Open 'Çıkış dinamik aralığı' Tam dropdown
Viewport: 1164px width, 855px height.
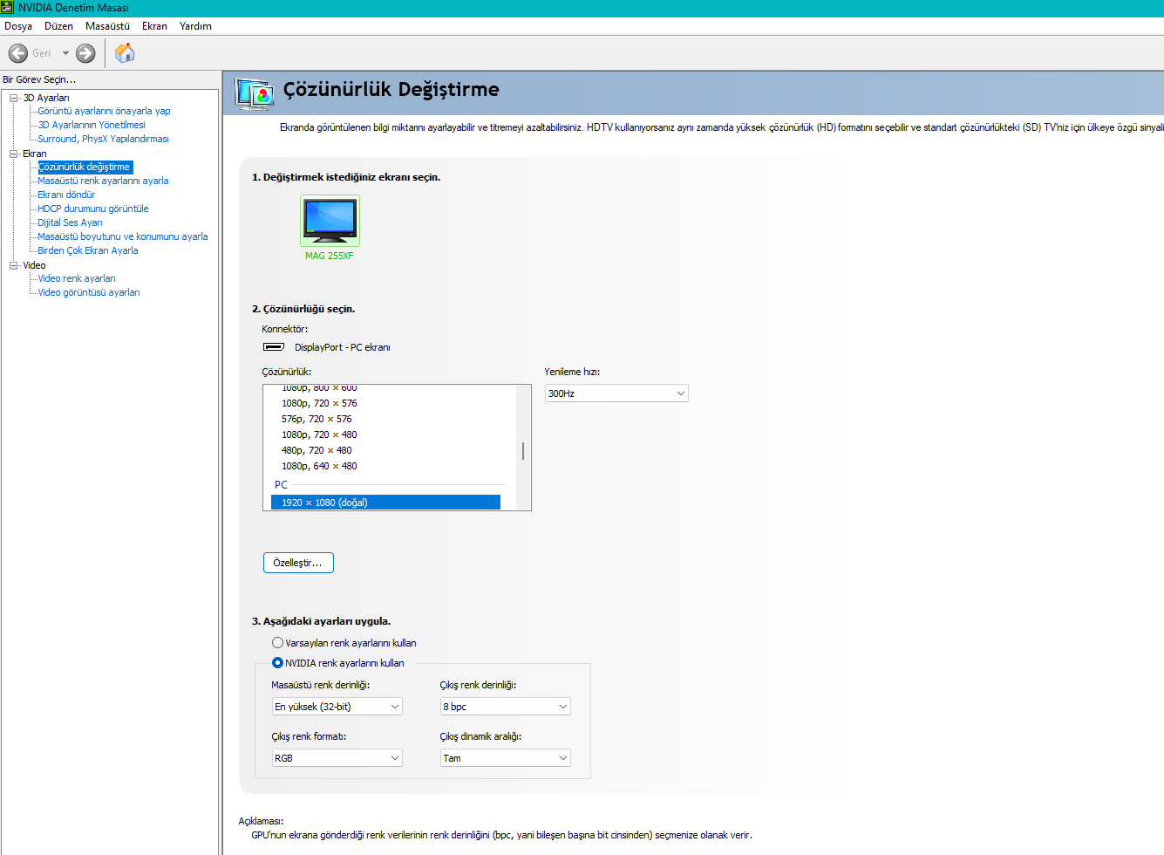[x=505, y=758]
